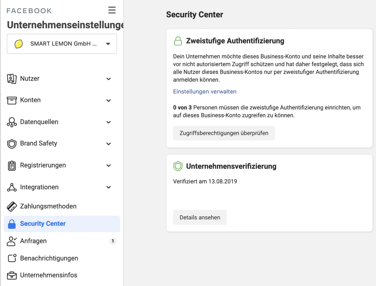Click the Anfragen person-check icon
The width and height of the screenshot is (376, 286).
click(12, 241)
